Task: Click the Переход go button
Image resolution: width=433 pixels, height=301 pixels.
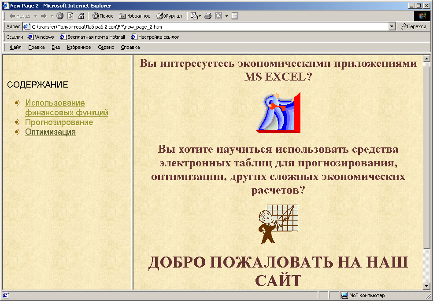Action: [414, 26]
